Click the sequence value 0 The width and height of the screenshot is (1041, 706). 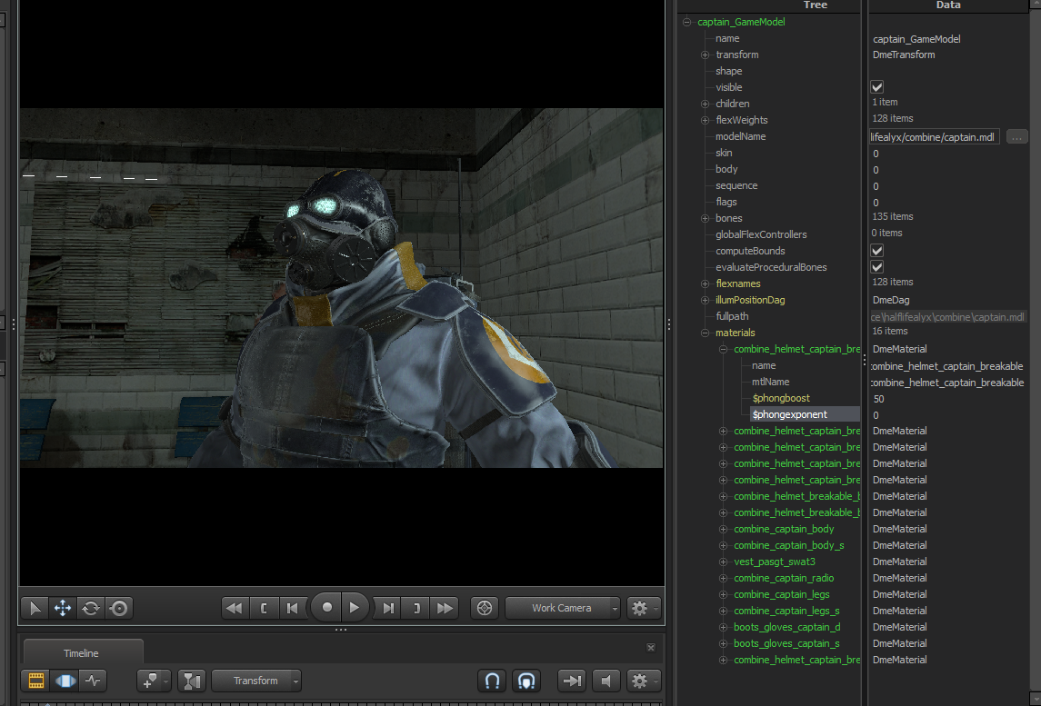[x=876, y=186]
